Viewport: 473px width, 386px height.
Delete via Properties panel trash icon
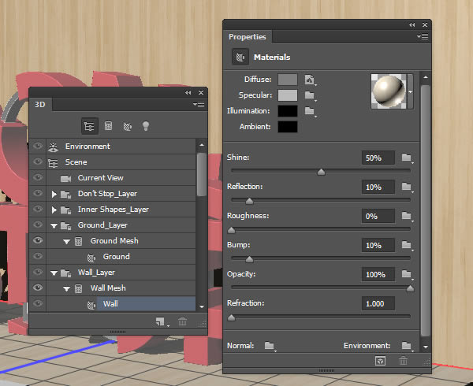[404, 360]
